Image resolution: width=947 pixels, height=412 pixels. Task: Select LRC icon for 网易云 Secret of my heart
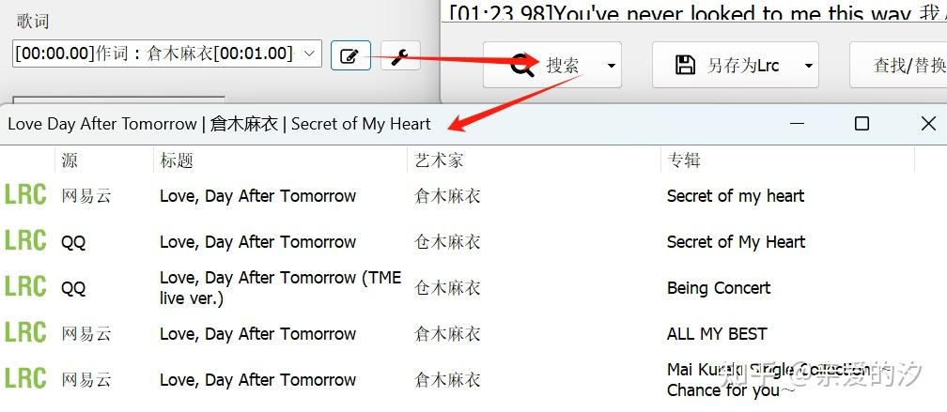(x=25, y=195)
